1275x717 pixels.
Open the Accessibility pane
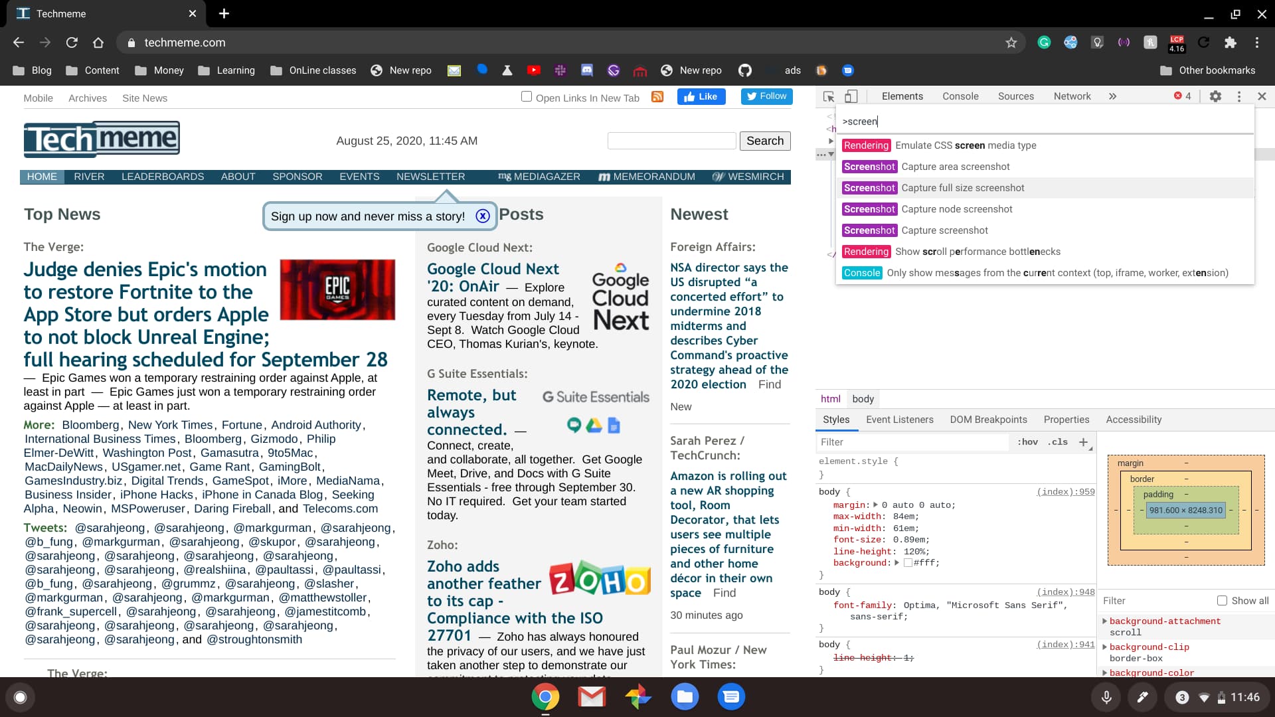(1134, 420)
